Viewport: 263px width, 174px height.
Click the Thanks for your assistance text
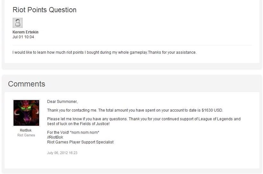click(172, 52)
